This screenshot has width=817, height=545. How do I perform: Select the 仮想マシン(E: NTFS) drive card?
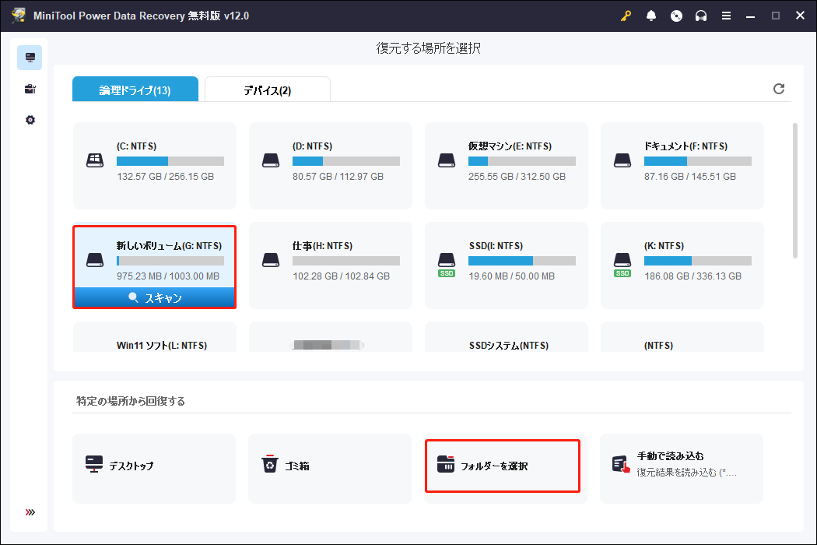pyautogui.click(x=507, y=166)
